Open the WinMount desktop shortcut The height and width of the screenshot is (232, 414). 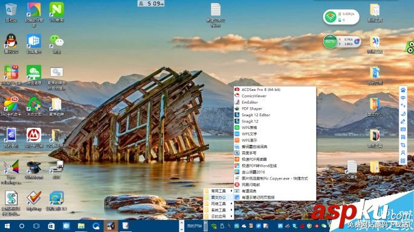tap(34, 169)
